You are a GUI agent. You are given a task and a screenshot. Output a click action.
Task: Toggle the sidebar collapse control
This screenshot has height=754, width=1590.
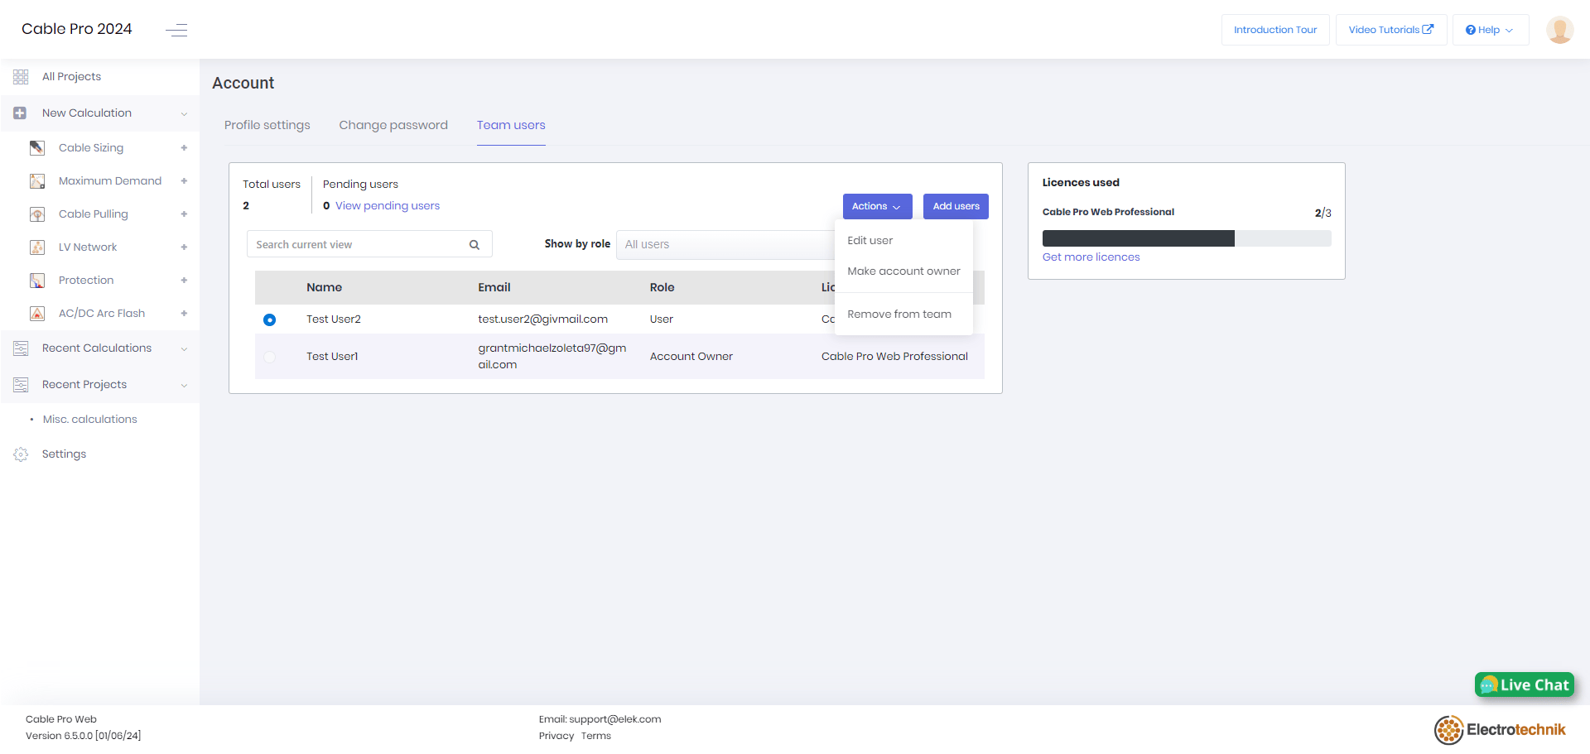pyautogui.click(x=176, y=30)
